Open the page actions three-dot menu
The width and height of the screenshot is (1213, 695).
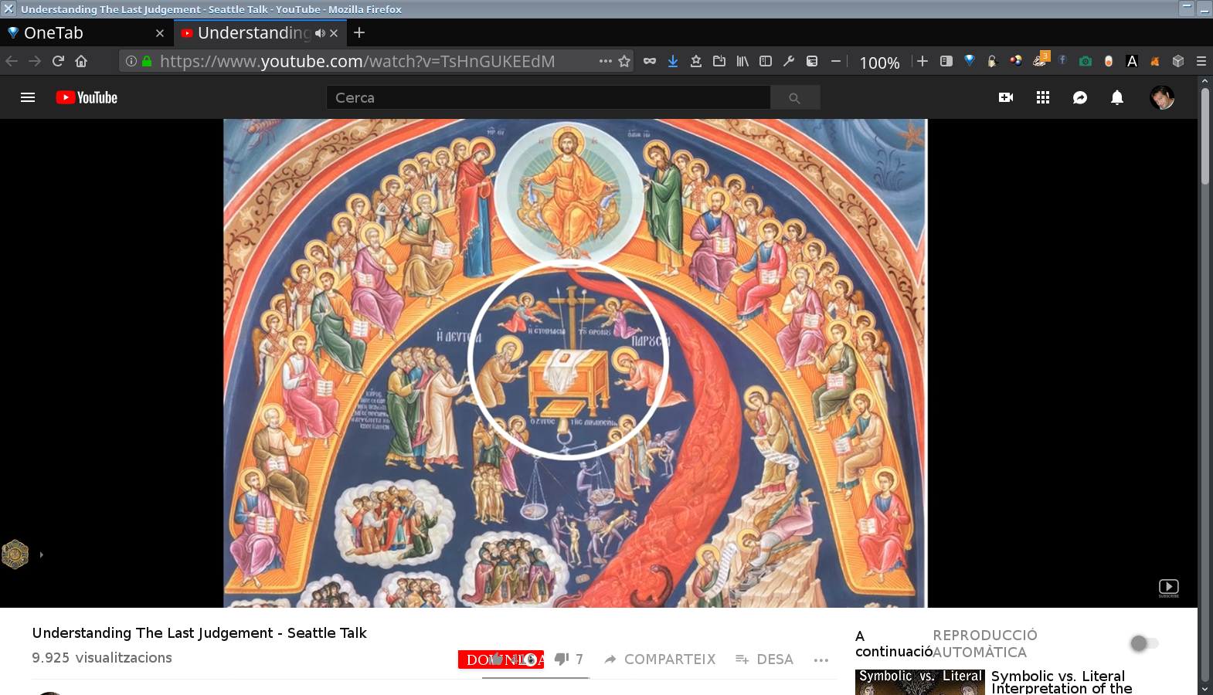[606, 61]
